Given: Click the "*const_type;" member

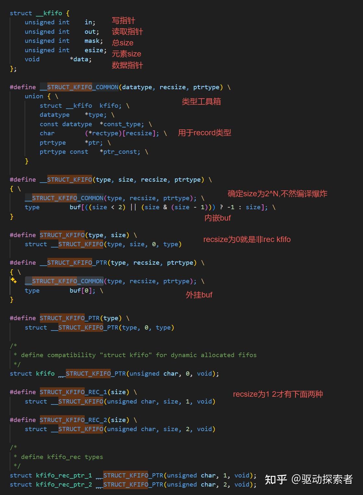Looking at the screenshot, I should pos(122,124).
